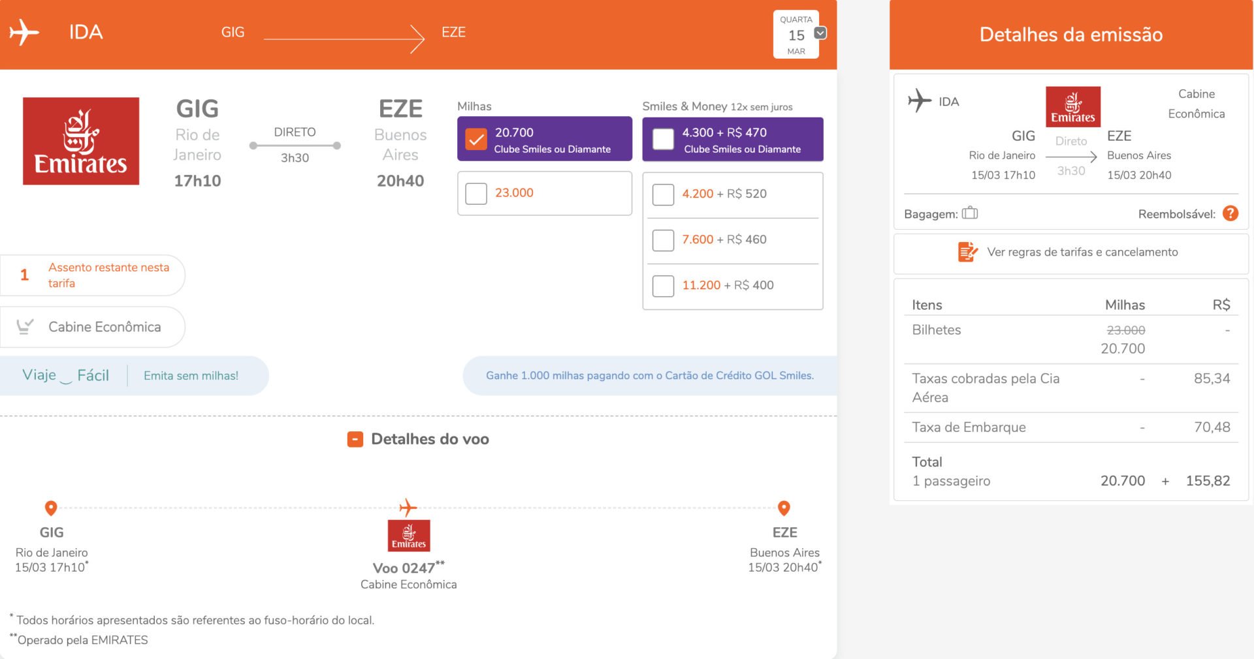
Task: Click the Taxa de Embarque row label
Action: tap(969, 427)
